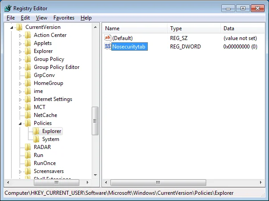This screenshot has height=201, width=269.
Task: Close the Registry Editor window
Action: [257, 8]
